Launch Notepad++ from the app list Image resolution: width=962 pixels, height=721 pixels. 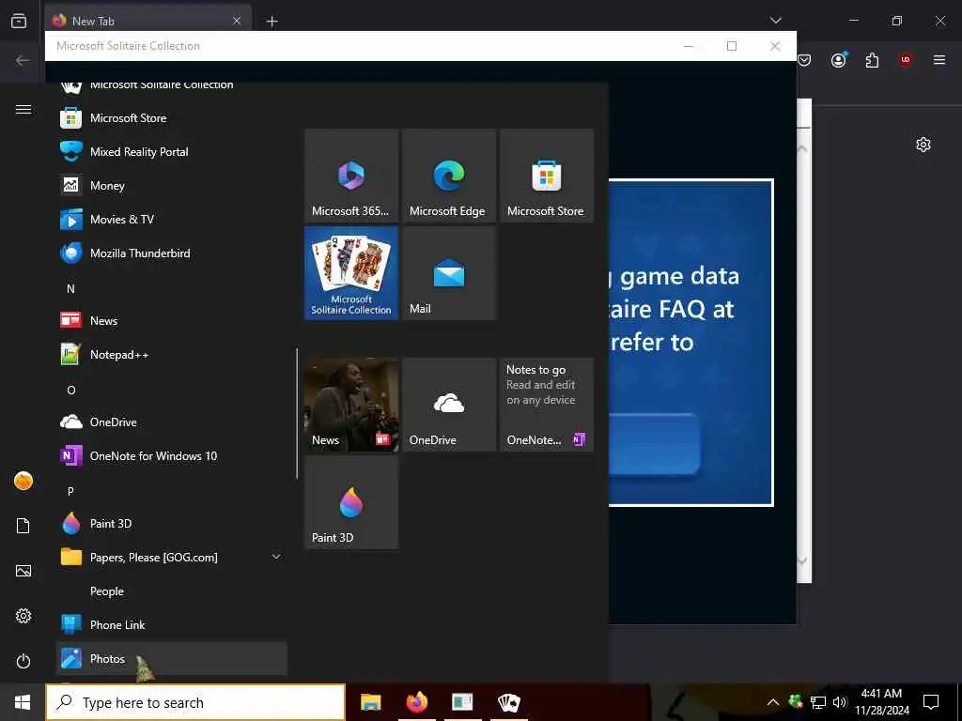coord(171,354)
